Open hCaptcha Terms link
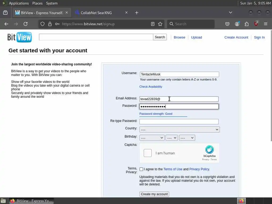The width and height of the screenshot is (272, 204). (214, 160)
